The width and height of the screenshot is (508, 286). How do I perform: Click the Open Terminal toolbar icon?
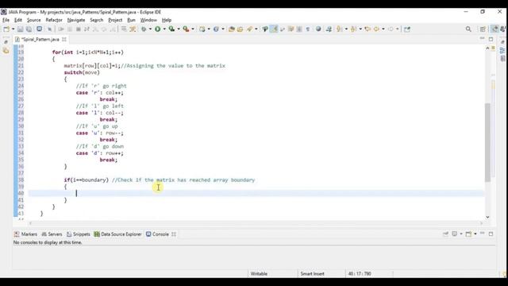click(x=39, y=29)
